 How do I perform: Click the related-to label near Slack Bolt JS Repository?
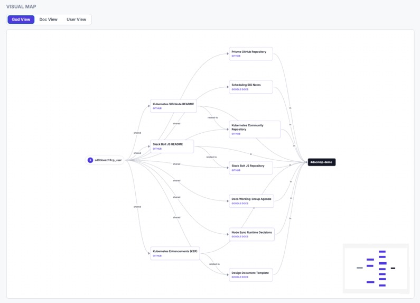212,157
